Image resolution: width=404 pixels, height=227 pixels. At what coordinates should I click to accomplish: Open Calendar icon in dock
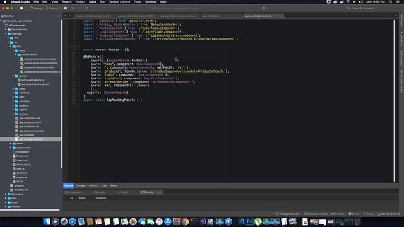pyautogui.click(x=98, y=221)
